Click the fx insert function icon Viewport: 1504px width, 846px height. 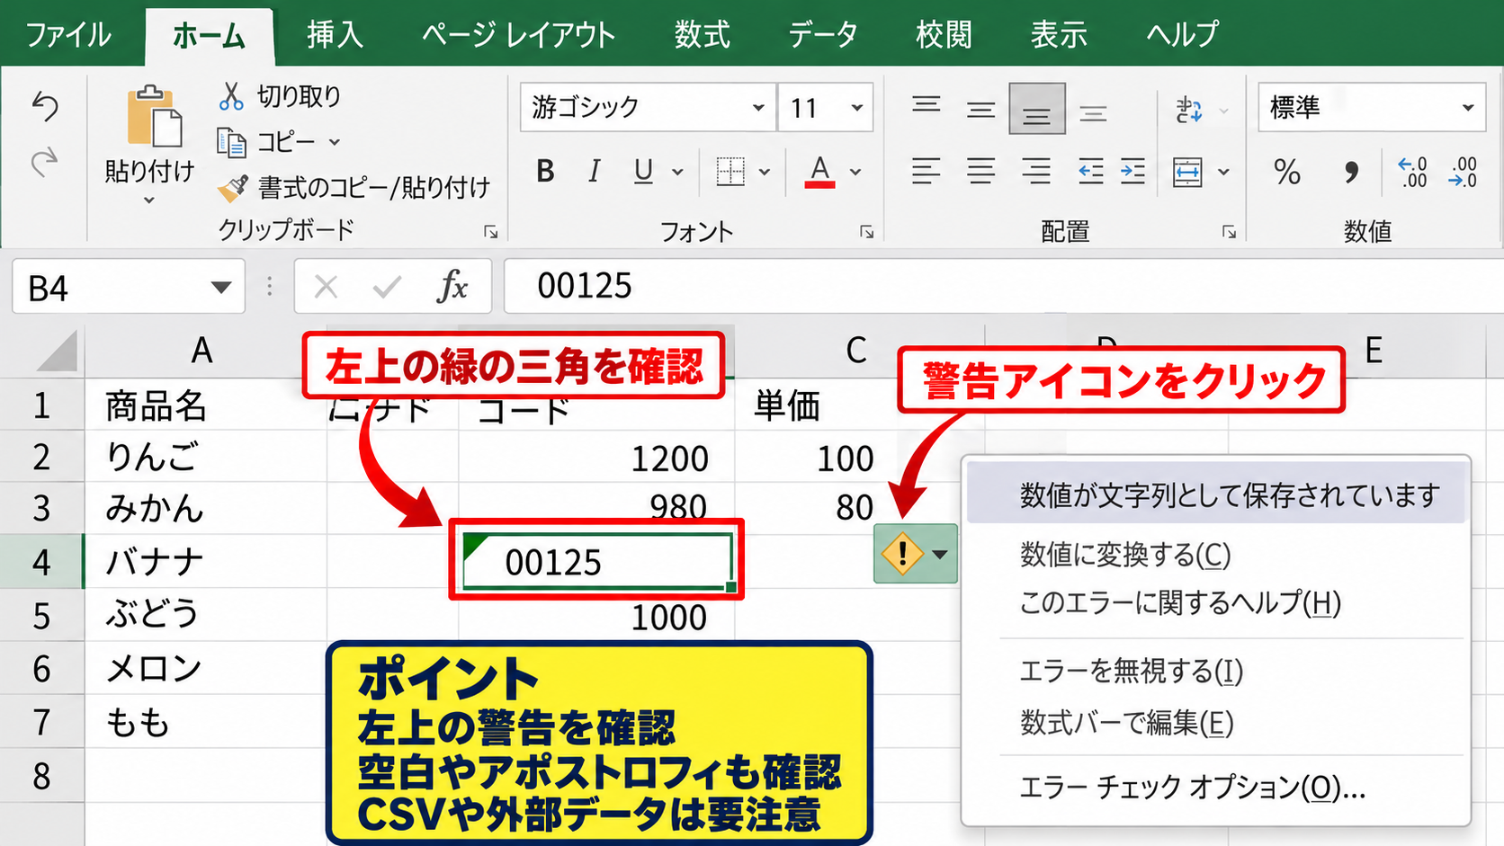tap(452, 287)
